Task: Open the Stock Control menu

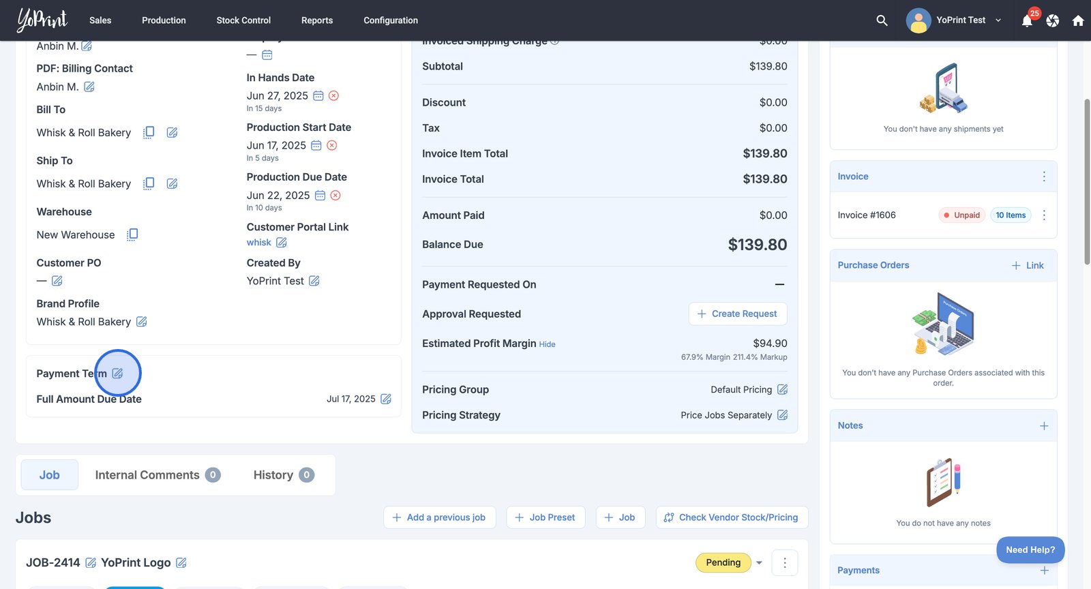Action: (x=243, y=20)
